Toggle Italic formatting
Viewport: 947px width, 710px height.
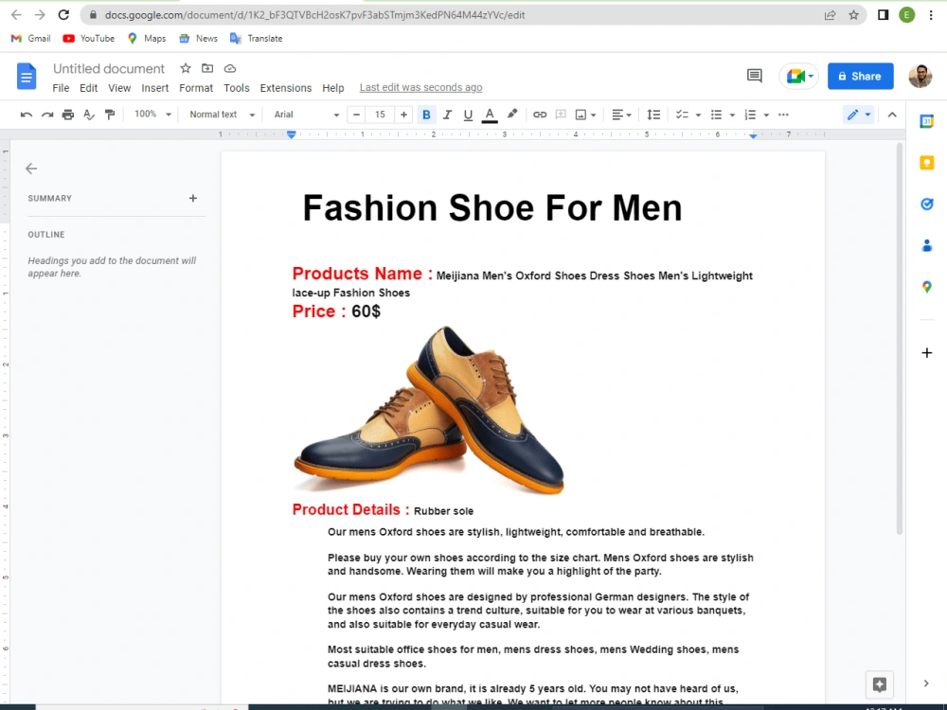pyautogui.click(x=447, y=115)
